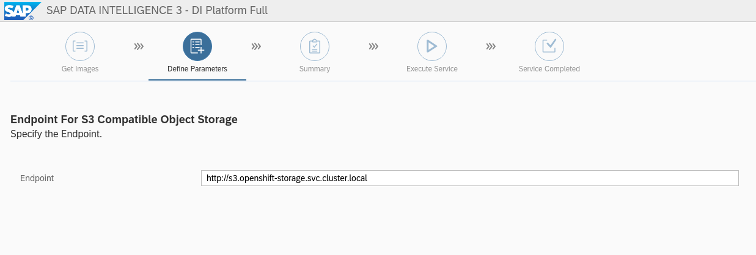The image size is (756, 255).
Task: Click the Specify the Endpoint text
Action: click(56, 134)
